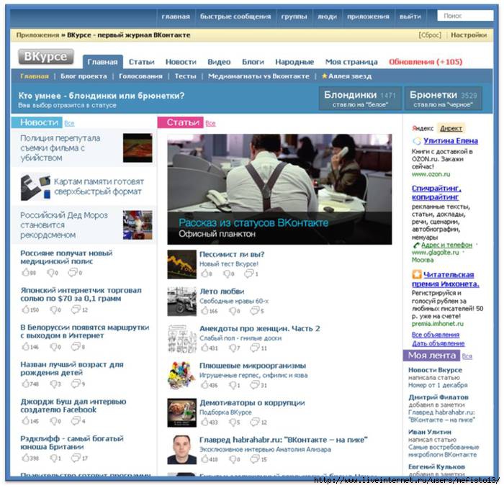Viewport: 504px width, 488px height.
Task: Open Блог проекта in the submenu
Action: 84,76
